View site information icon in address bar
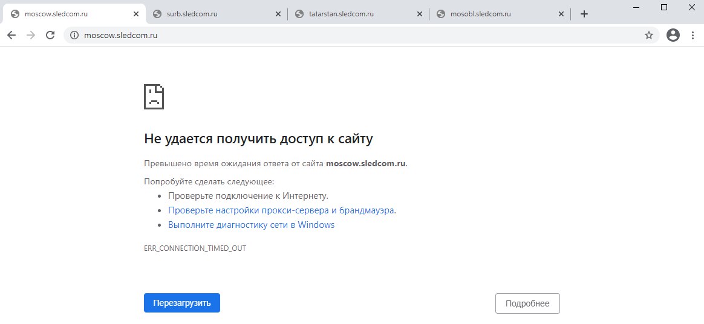This screenshot has height=324, width=704. pos(74,36)
